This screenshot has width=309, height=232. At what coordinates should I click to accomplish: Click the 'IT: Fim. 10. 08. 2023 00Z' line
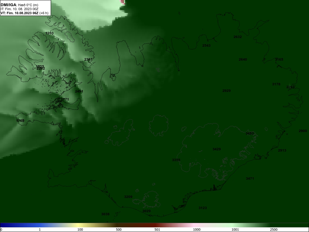coord(17,9)
